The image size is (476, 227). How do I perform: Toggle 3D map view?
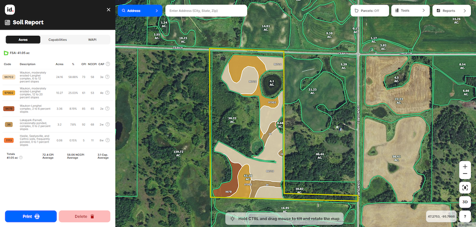tap(465, 202)
